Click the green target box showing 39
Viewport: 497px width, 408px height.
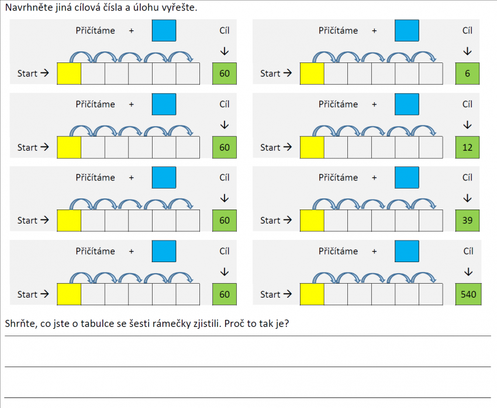point(467,220)
